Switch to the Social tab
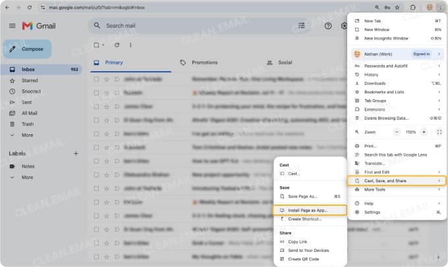The width and height of the screenshot is (448, 267). point(279,62)
